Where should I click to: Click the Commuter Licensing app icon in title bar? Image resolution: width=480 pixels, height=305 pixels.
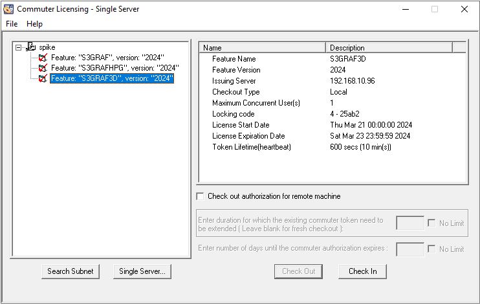point(8,9)
